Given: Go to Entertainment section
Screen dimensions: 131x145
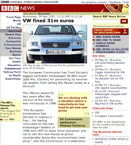Looking at the screenshot, I should tap(13, 69).
